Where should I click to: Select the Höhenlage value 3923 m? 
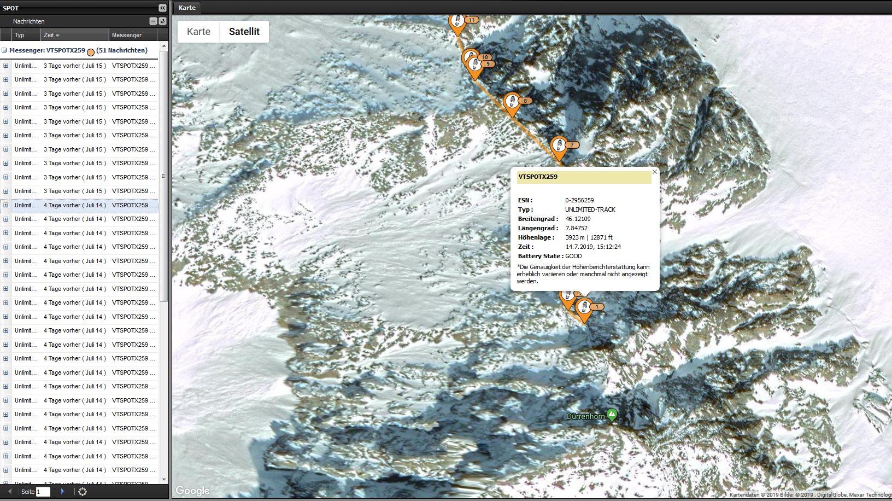tap(575, 237)
